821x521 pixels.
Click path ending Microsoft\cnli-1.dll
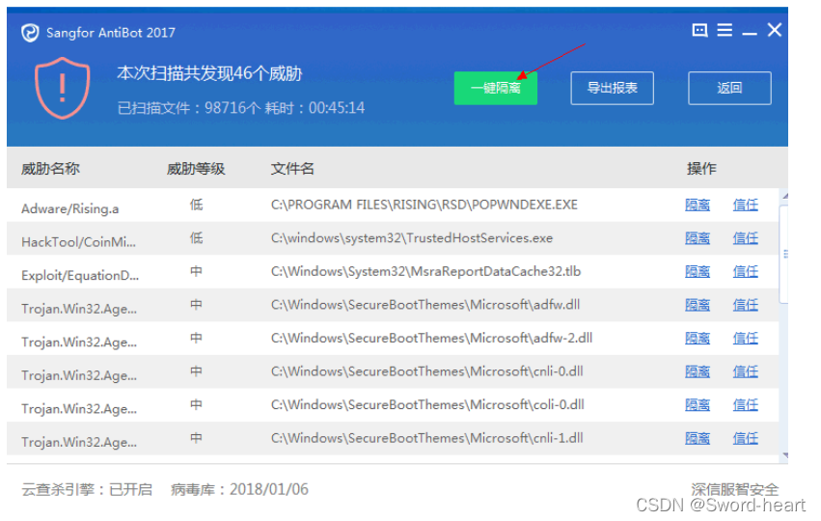tap(426, 438)
